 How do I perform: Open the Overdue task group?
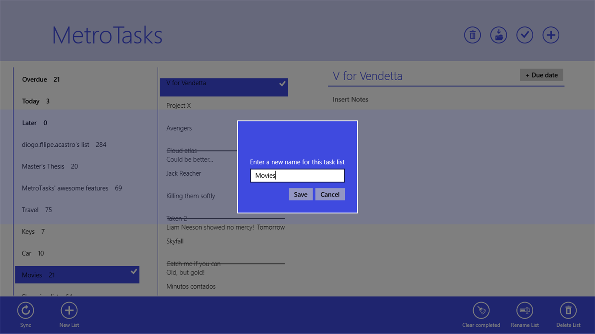[x=34, y=79]
